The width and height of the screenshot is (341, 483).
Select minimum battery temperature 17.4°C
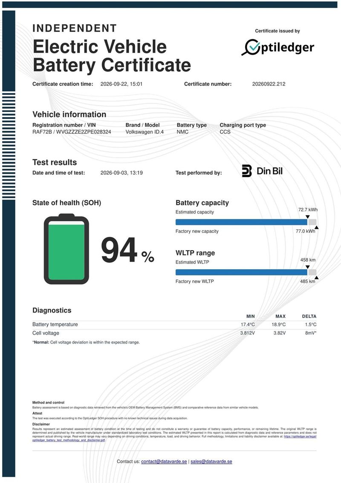coord(248,325)
